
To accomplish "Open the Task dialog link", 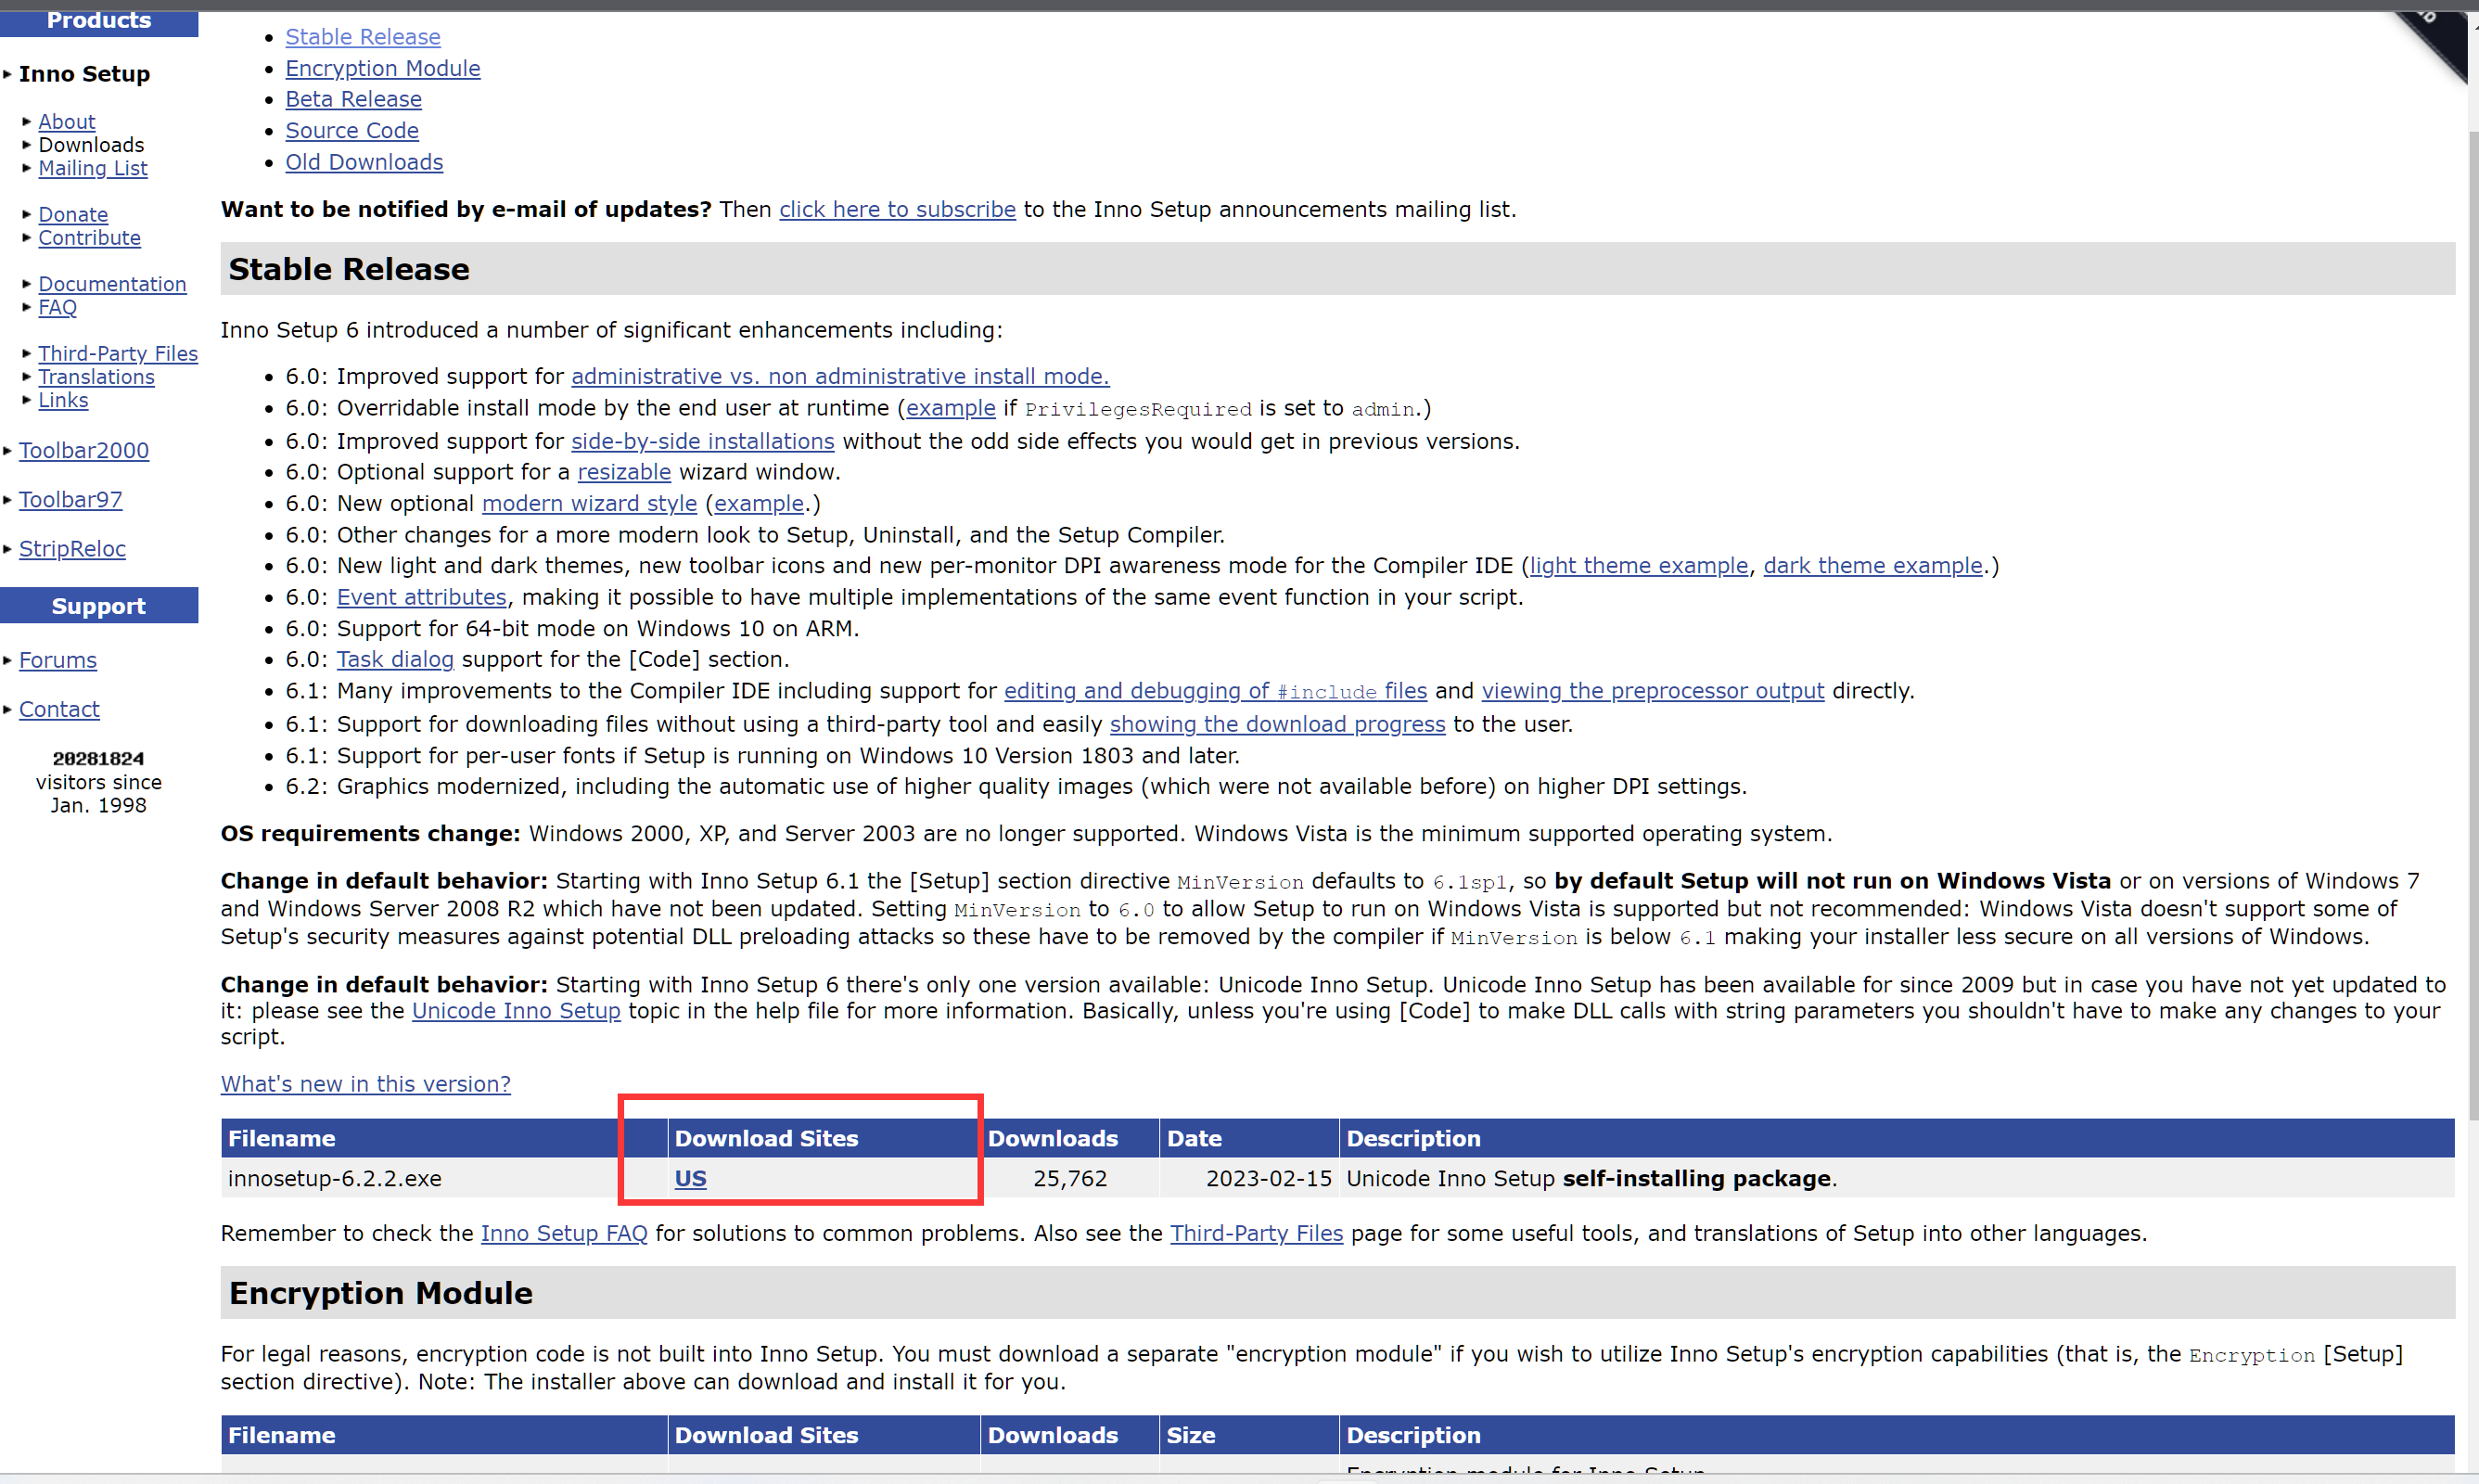I will [x=395, y=659].
